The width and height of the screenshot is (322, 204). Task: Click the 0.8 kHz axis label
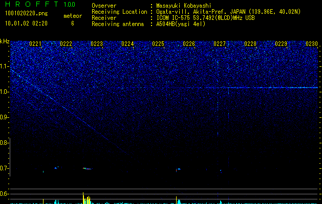pos(5,143)
